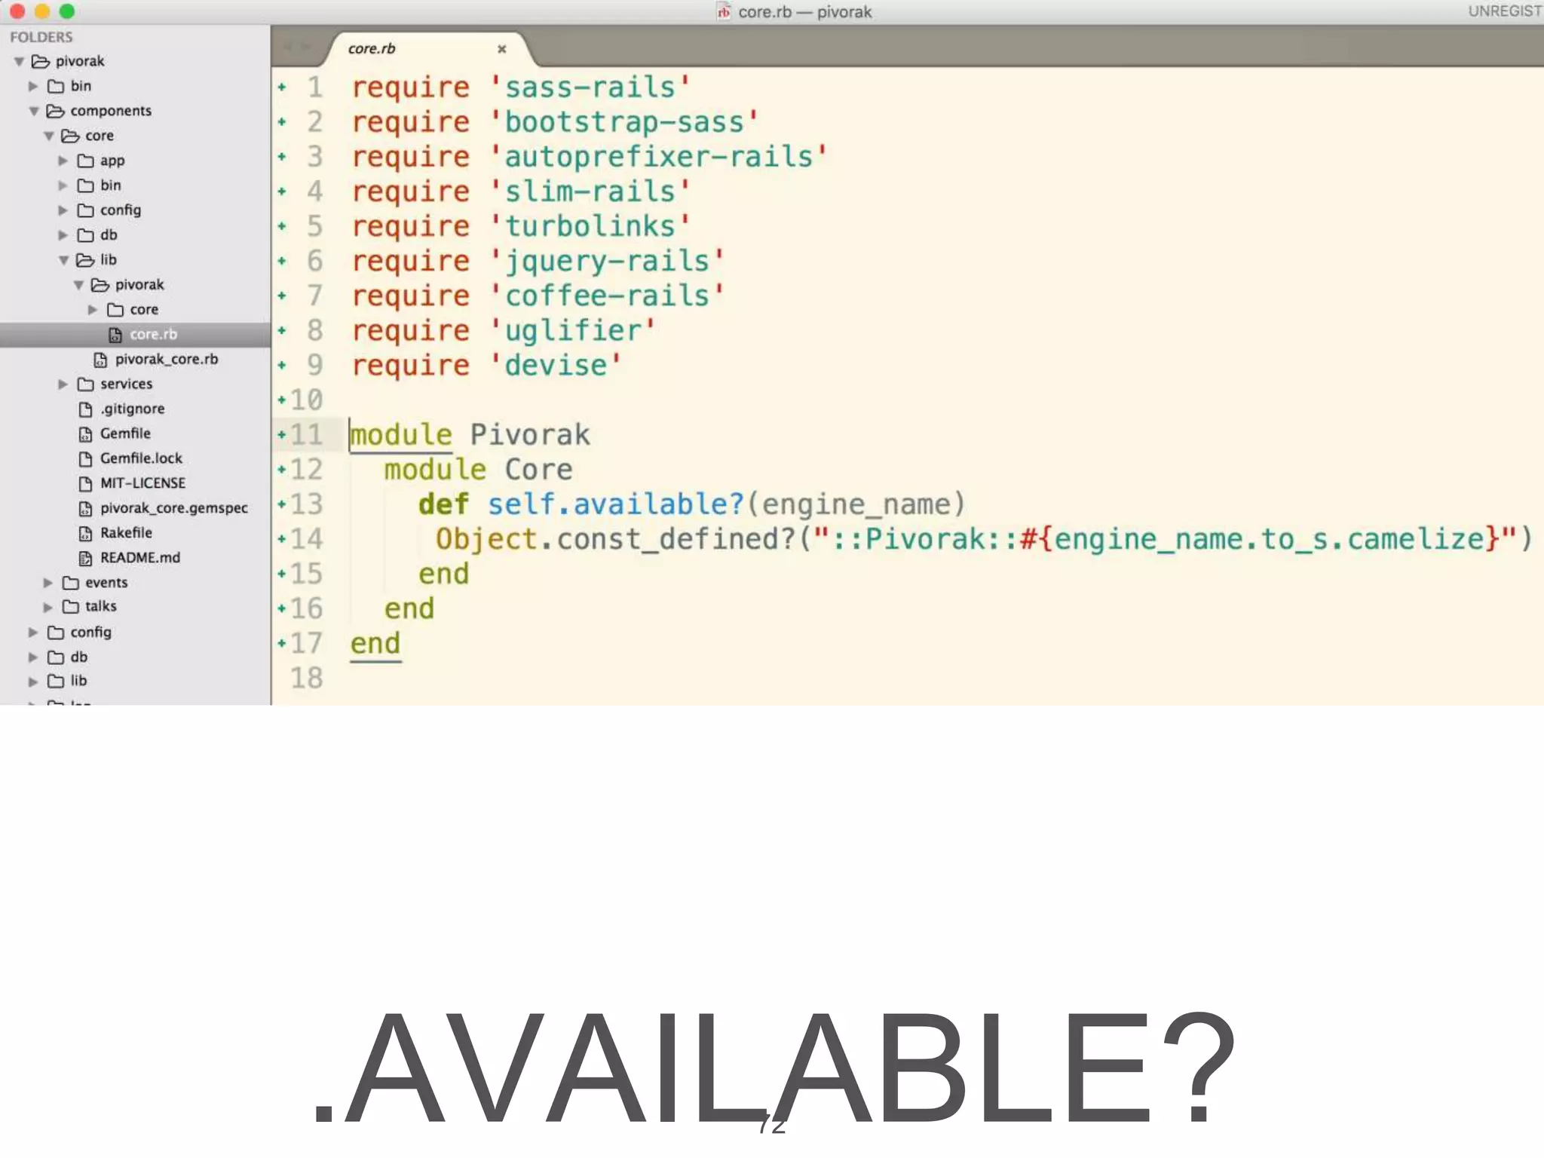Click the README.md file icon
Viewport: 1544px width, 1158px height.
[x=85, y=558]
